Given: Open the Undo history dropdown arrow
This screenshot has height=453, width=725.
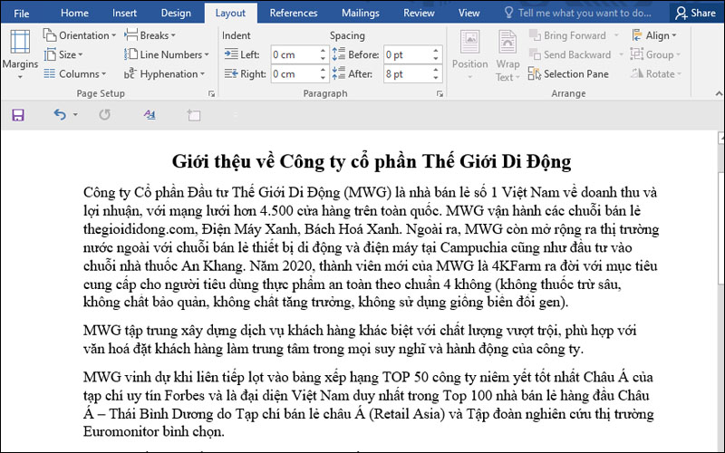Looking at the screenshot, I should point(75,115).
